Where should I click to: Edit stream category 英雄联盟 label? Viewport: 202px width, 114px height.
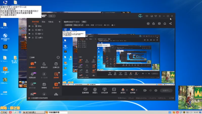coord(74,25)
